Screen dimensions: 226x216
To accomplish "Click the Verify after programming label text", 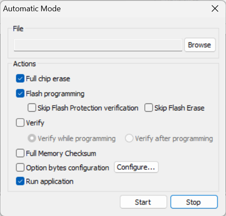I will tap(174, 138).
